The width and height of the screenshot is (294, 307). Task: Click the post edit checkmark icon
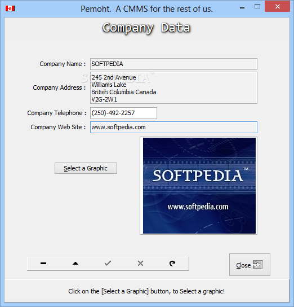point(108,264)
